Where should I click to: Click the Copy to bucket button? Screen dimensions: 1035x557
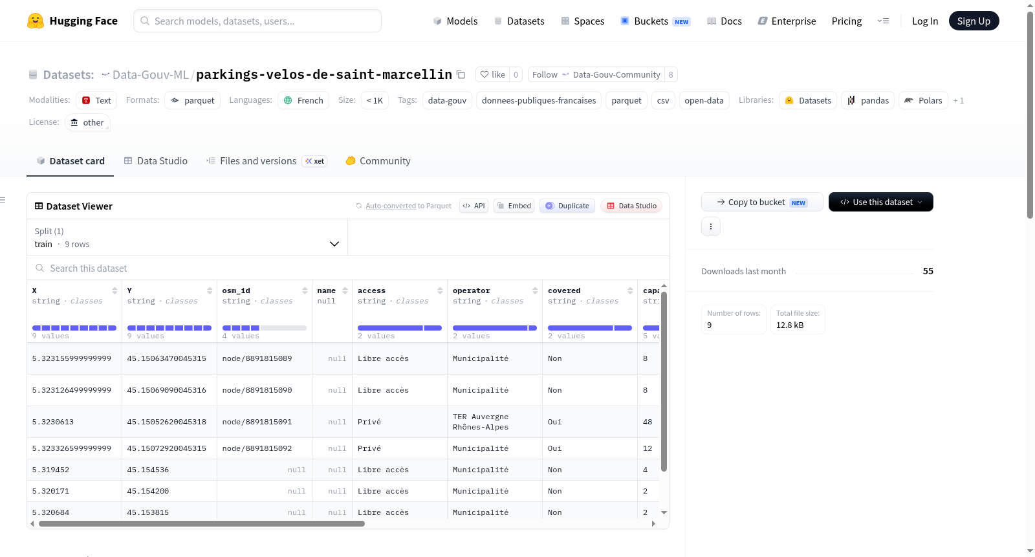762,202
